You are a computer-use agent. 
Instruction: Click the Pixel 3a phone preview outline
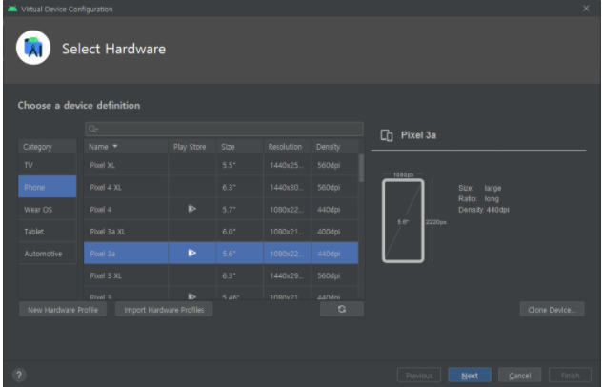[x=403, y=221]
